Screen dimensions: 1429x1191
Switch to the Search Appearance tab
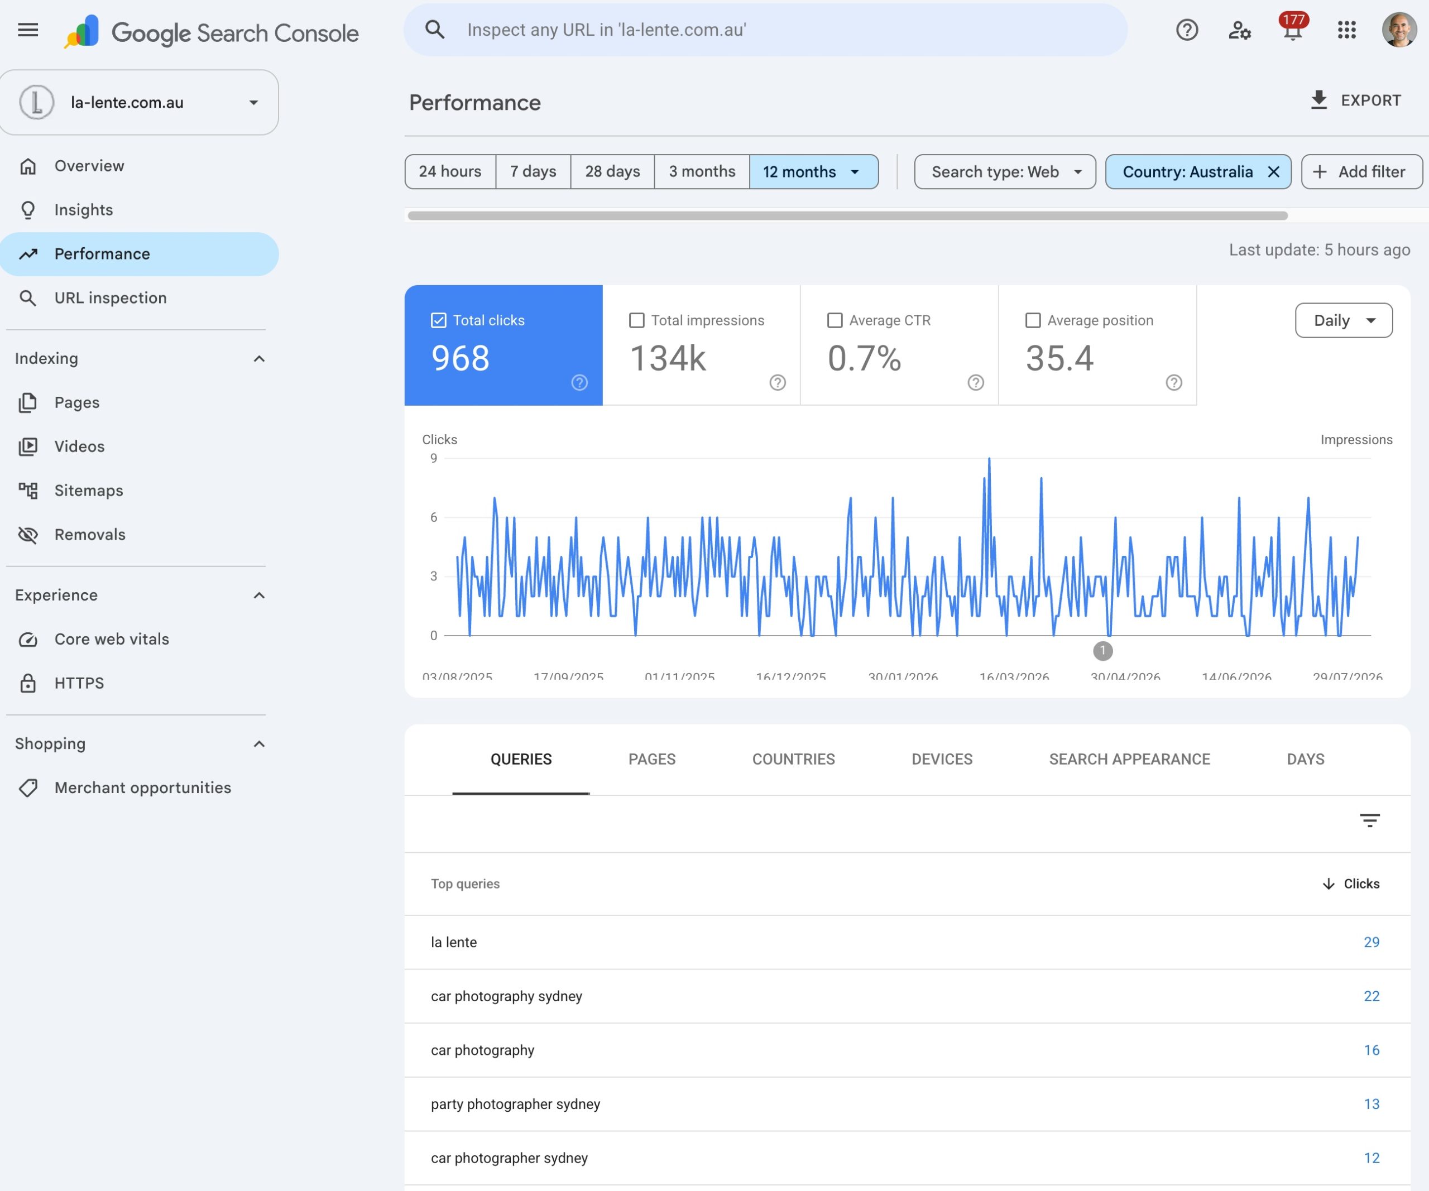tap(1129, 759)
